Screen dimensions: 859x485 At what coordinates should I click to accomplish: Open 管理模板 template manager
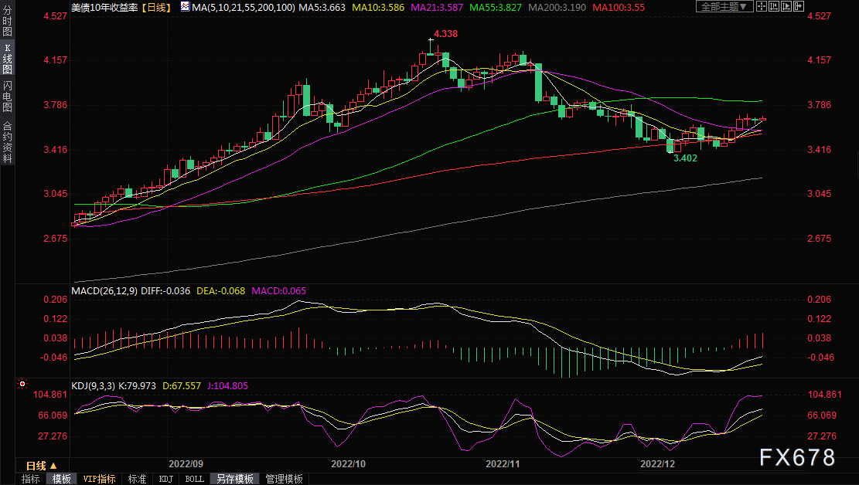click(284, 479)
